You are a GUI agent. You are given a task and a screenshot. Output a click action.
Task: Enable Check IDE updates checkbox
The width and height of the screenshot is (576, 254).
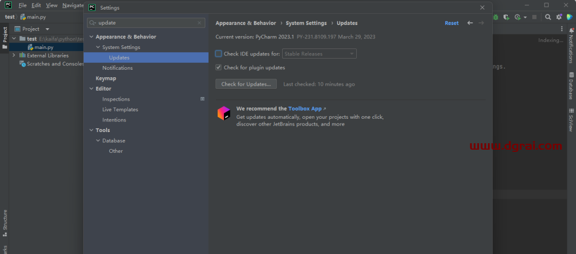click(x=219, y=54)
